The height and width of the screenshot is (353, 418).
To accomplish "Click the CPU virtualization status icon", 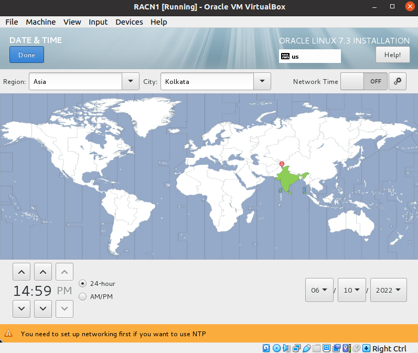I will (347, 348).
